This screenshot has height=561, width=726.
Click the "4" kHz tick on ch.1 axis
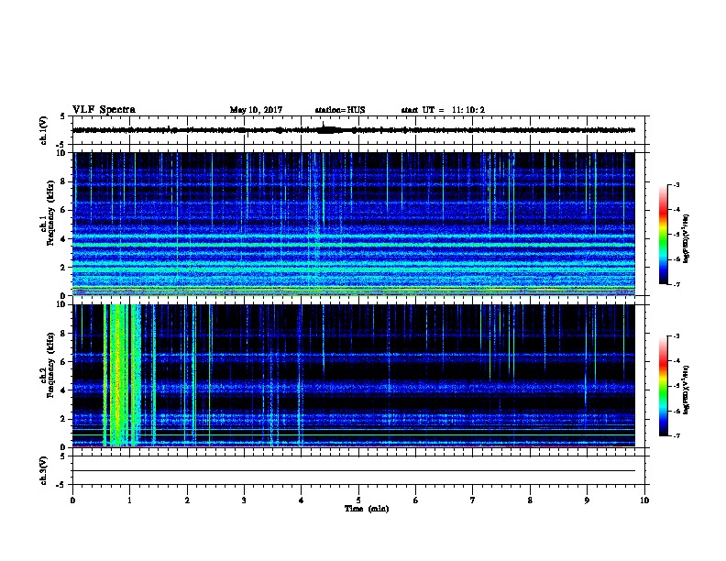(x=65, y=239)
